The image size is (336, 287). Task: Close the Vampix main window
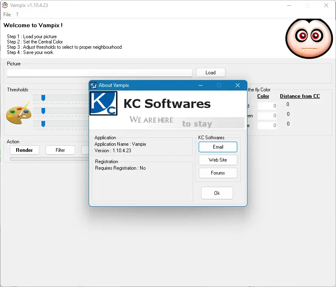click(326, 5)
